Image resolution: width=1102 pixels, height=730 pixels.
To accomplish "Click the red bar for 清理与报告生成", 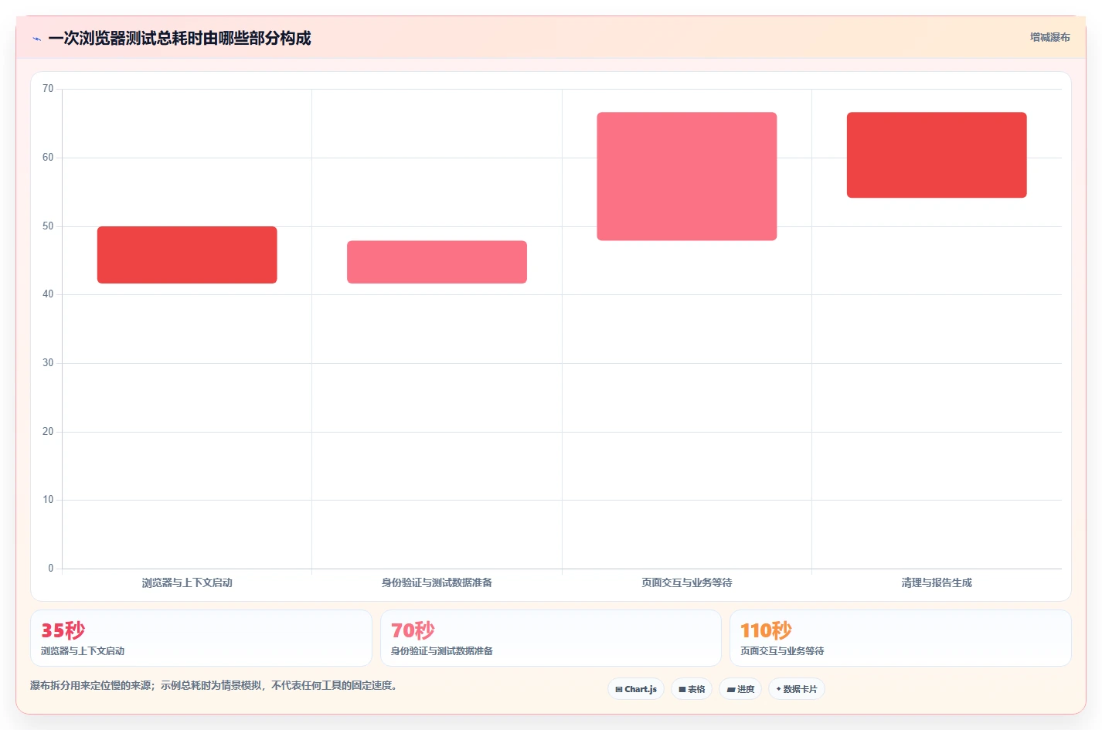I will click(937, 155).
